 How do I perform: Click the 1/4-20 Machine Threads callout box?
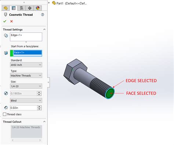point(26,131)
